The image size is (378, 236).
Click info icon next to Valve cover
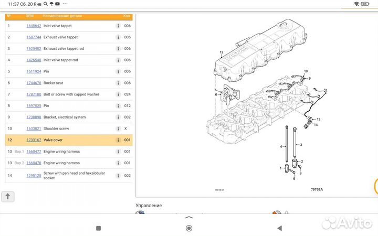118,140
